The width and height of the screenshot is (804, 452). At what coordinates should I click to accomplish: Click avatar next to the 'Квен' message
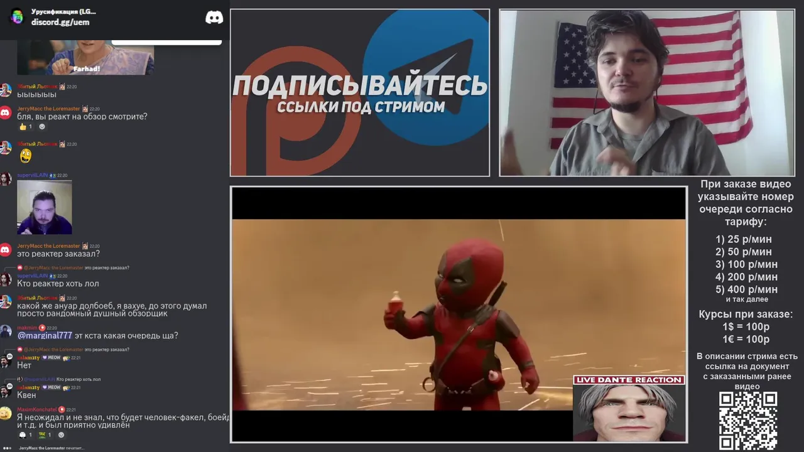click(x=6, y=391)
